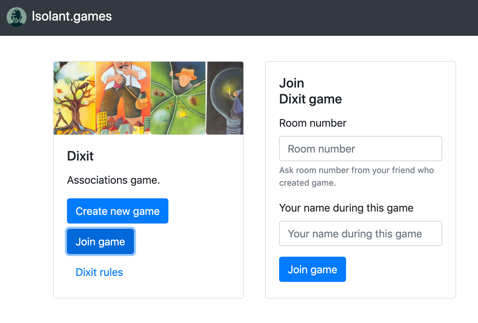The width and height of the screenshot is (478, 323).
Task: Open the Dixit rules link
Action: (x=99, y=272)
